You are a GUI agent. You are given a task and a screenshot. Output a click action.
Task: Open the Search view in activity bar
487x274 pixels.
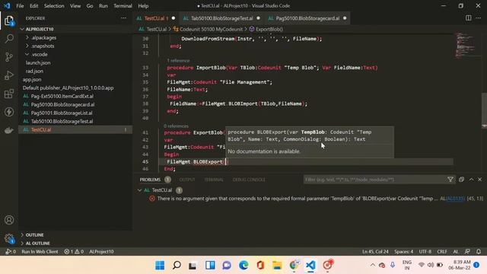pos(9,39)
